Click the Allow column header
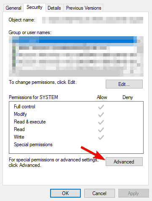 102,97
